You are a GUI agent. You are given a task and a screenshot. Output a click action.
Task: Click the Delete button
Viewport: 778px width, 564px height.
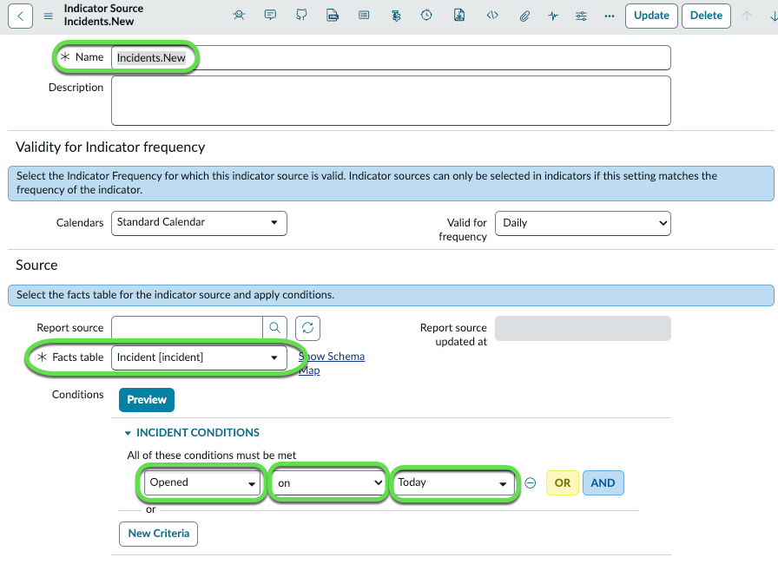706,16
